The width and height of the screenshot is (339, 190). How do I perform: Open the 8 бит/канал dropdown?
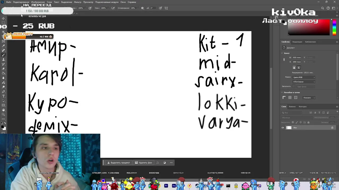pyautogui.click(x=304, y=82)
